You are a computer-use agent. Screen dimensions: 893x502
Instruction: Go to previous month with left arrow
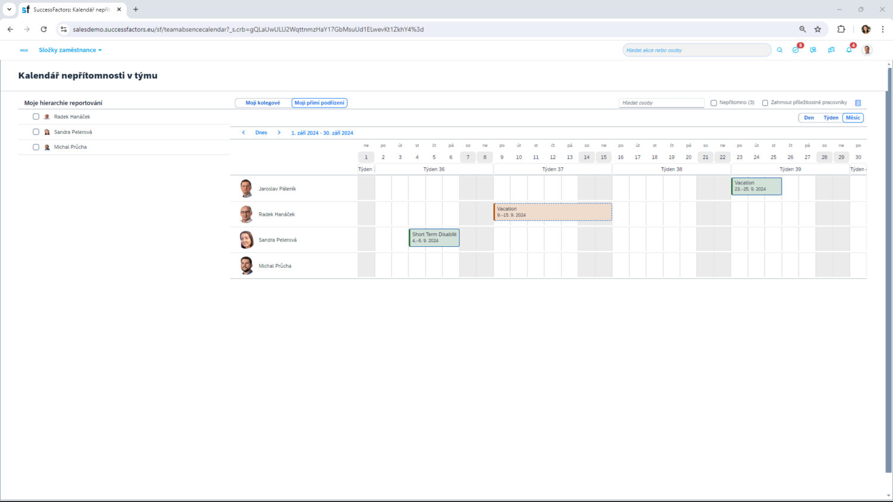click(x=243, y=133)
